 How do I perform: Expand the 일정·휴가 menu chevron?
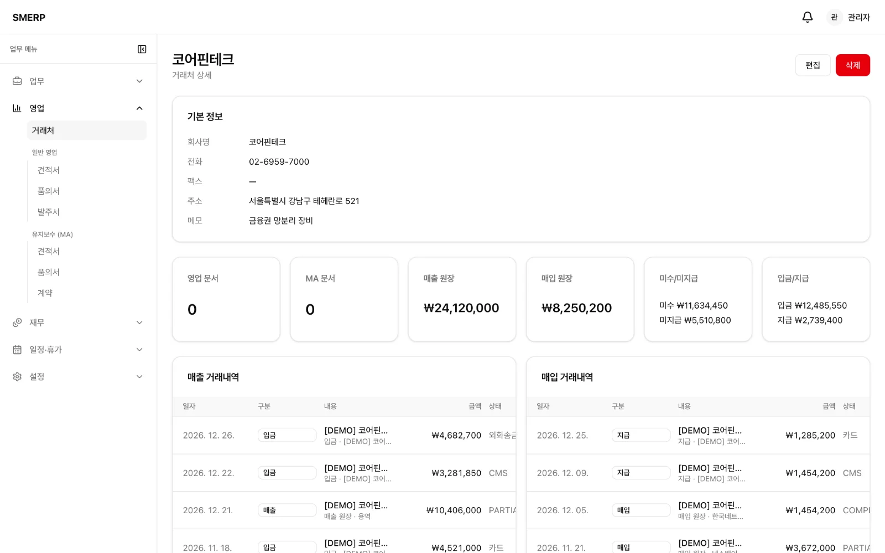click(x=139, y=349)
